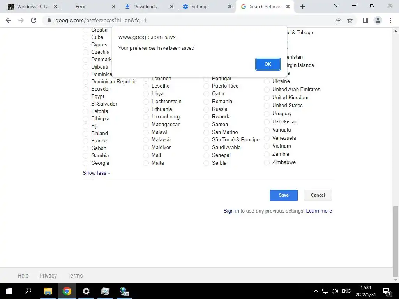Switch to the Downloads tab
Image resolution: width=399 pixels, height=299 pixels.
(145, 7)
